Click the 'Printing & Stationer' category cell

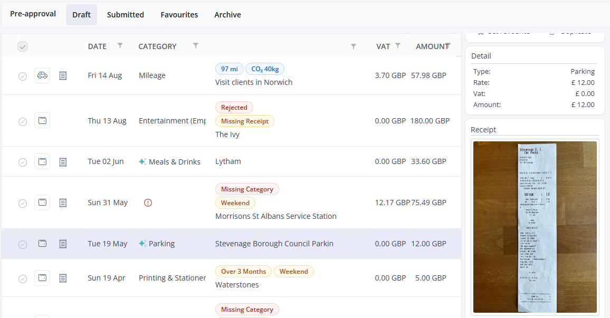pos(173,278)
